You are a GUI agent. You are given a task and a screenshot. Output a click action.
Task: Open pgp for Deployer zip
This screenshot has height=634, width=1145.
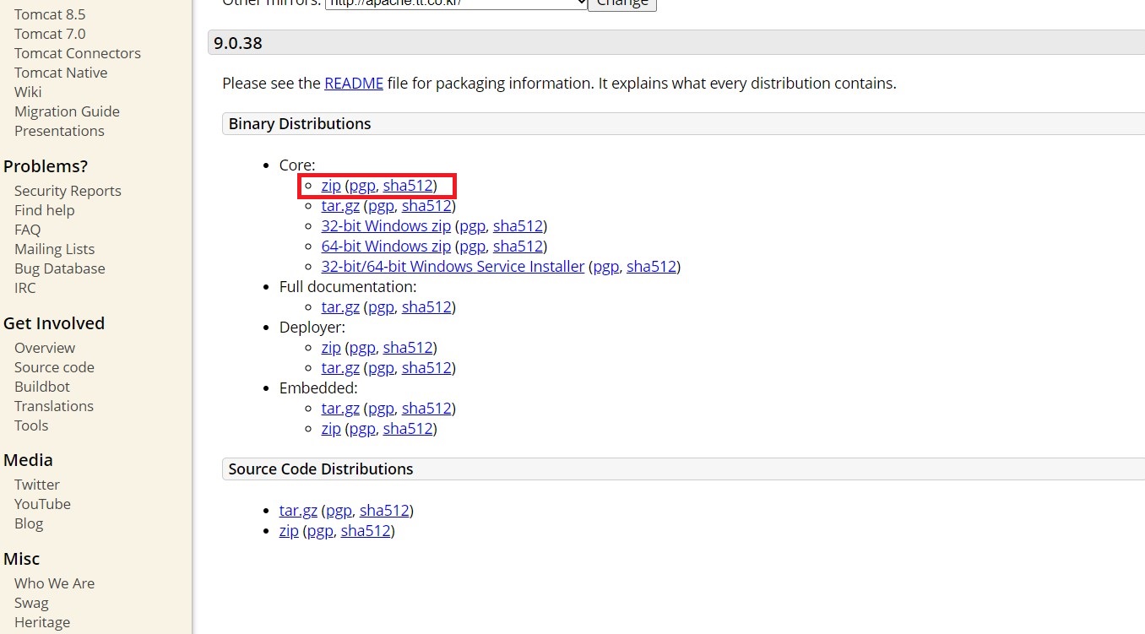(x=362, y=348)
